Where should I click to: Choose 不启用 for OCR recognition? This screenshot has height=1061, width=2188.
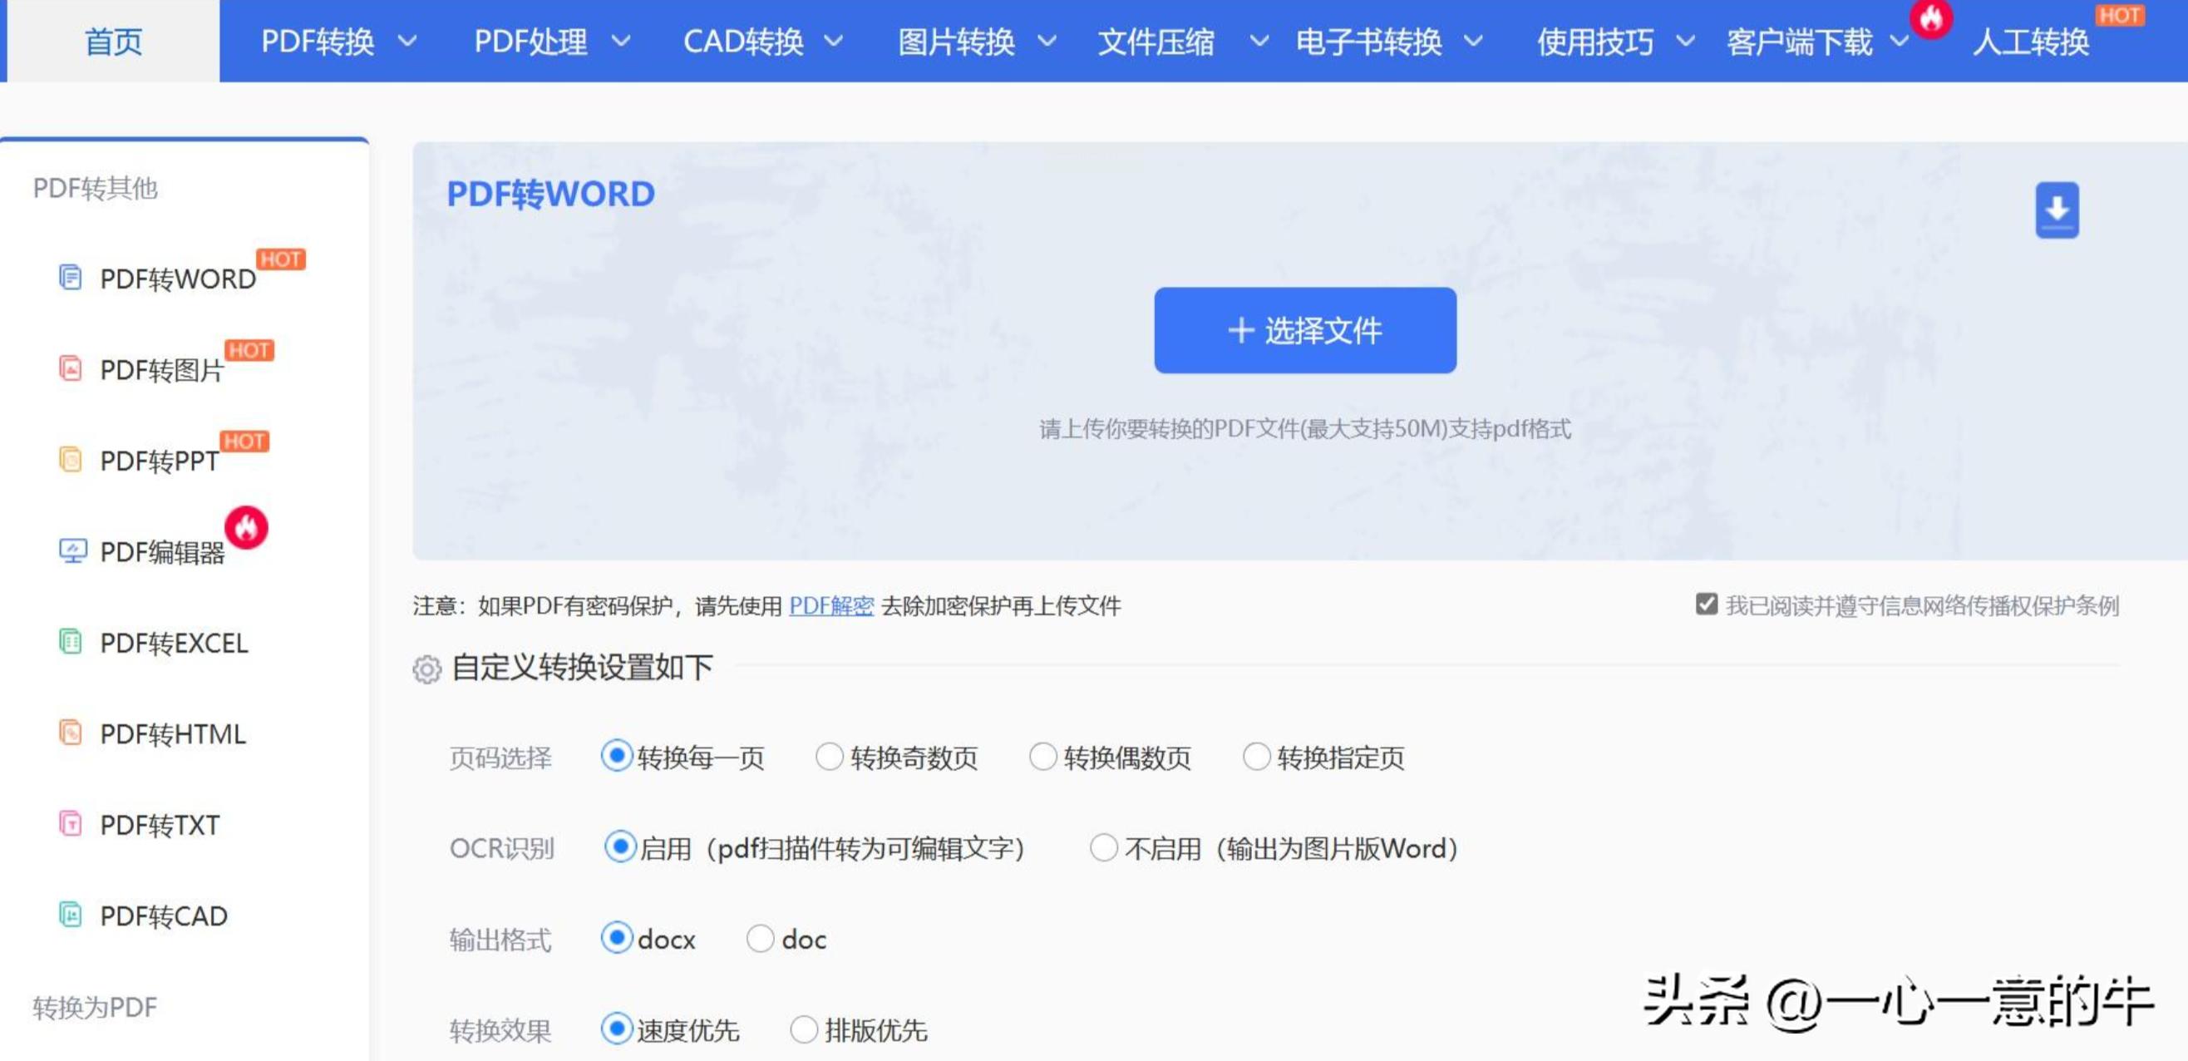pos(1106,848)
